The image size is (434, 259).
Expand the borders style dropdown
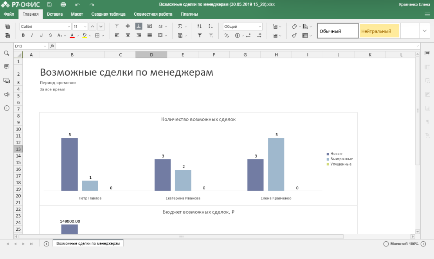point(103,35)
